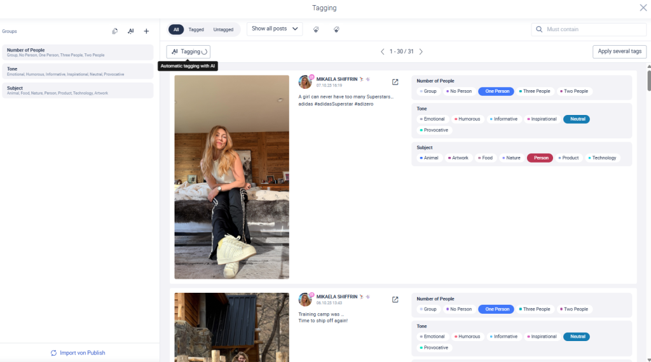Expand the Subject group in sidebar
The width and height of the screenshot is (651, 362).
pyautogui.click(x=77, y=90)
